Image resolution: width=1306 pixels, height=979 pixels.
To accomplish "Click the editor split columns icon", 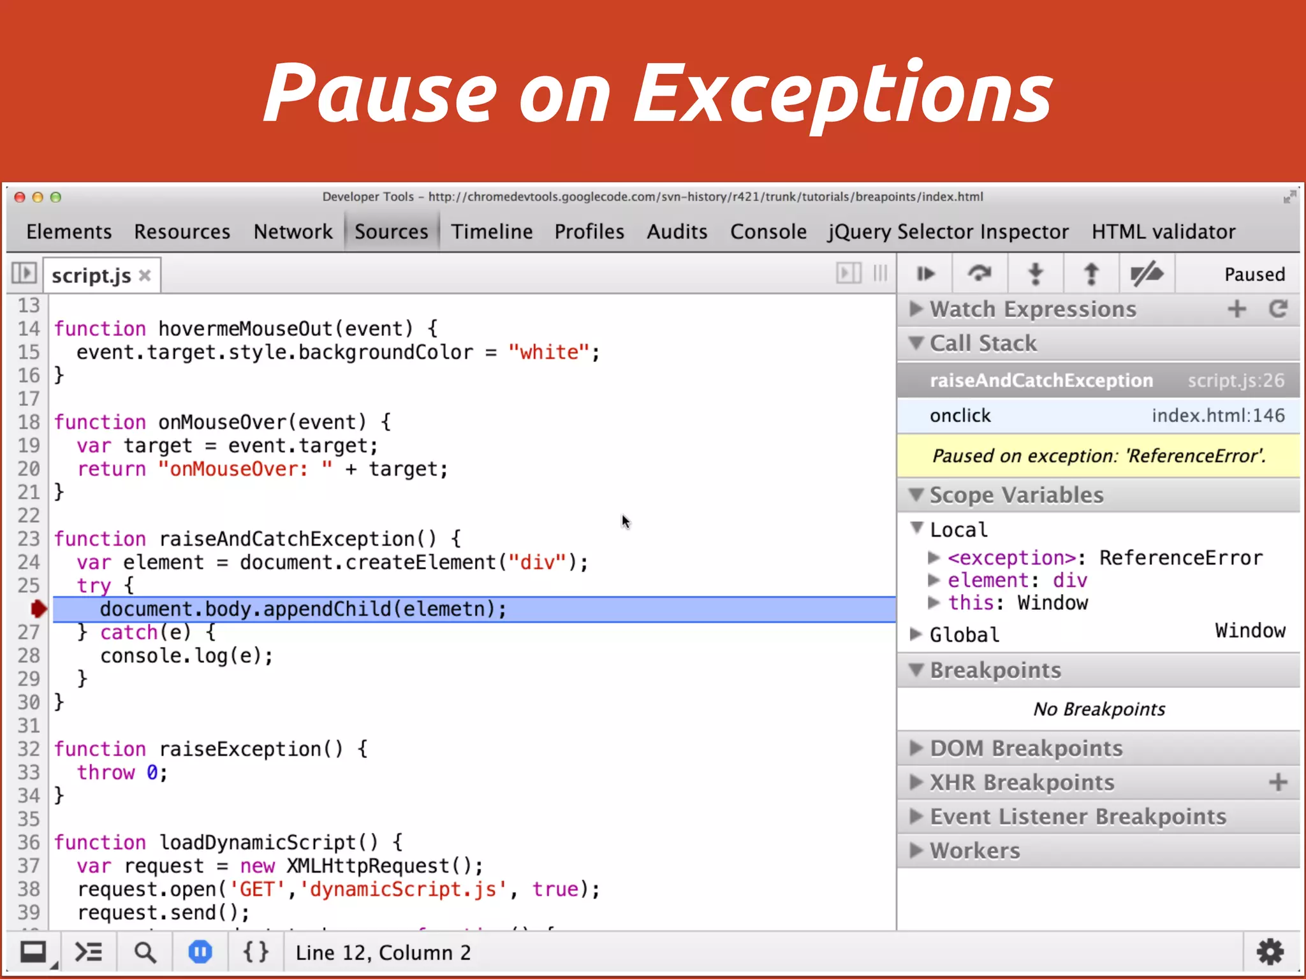I will coord(881,273).
